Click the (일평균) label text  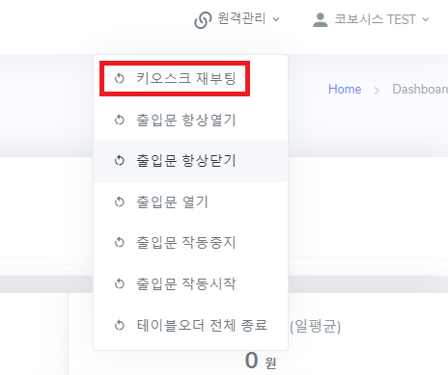315,327
